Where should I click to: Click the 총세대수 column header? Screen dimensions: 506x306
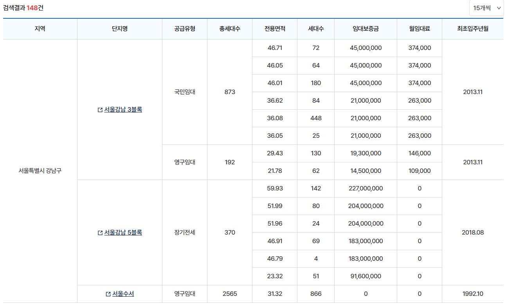pyautogui.click(x=230, y=29)
